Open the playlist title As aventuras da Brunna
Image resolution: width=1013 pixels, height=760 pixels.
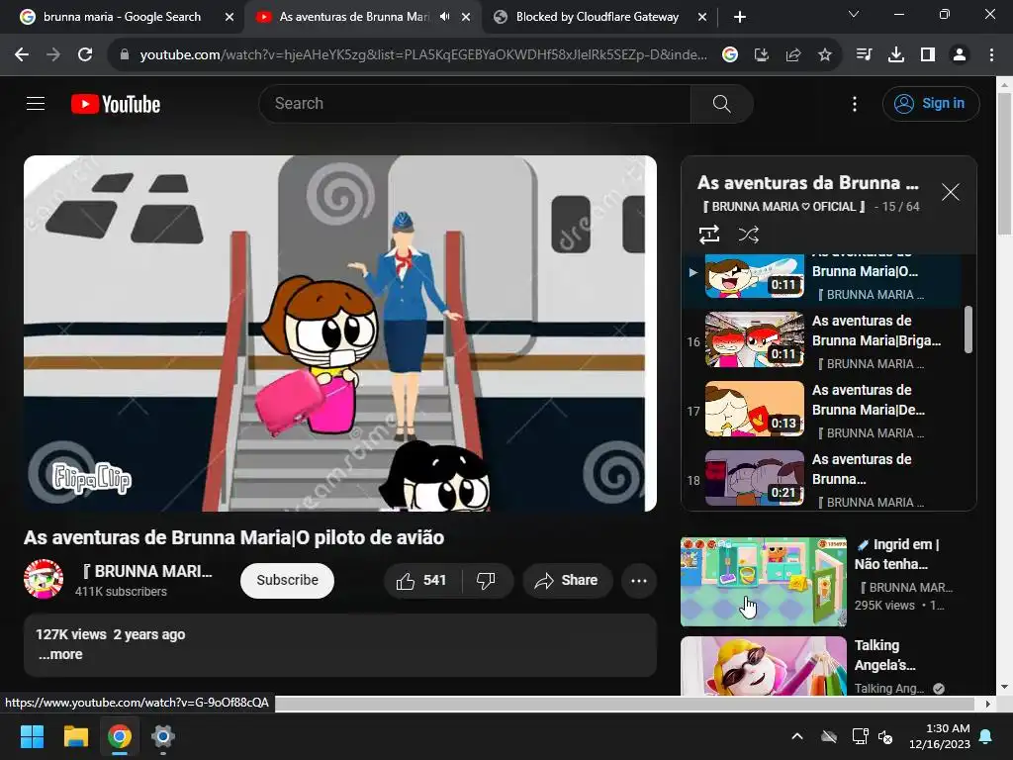click(807, 183)
